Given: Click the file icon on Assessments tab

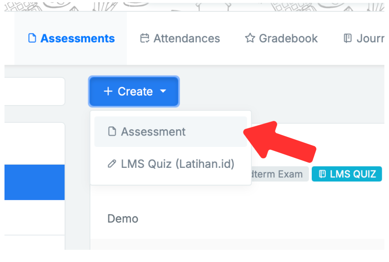Looking at the screenshot, I should click(x=32, y=39).
